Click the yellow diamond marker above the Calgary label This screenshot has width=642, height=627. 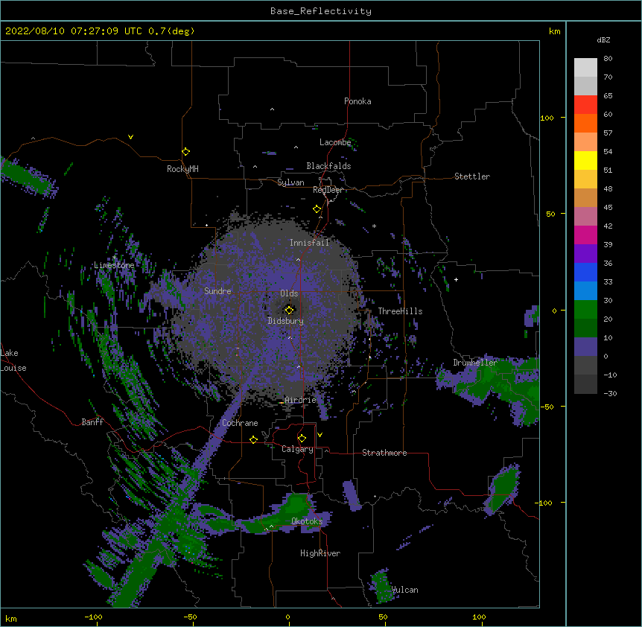[302, 439]
